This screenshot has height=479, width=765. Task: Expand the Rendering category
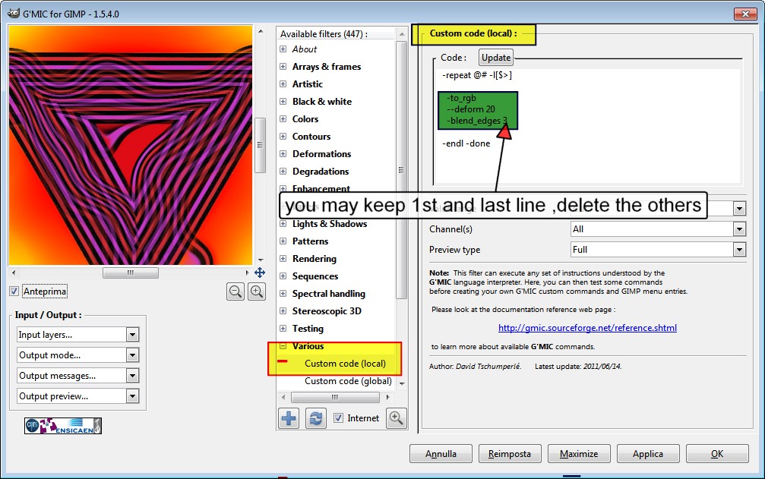pyautogui.click(x=283, y=259)
